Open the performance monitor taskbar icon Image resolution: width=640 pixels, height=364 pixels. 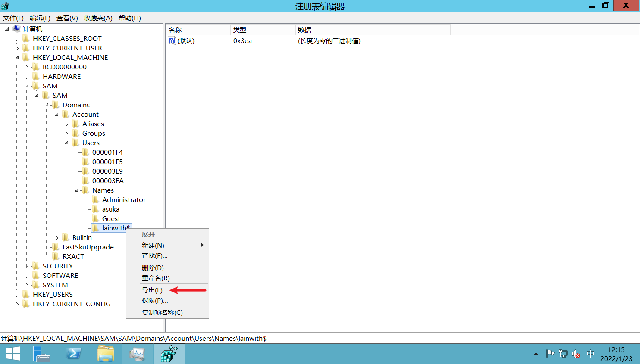click(x=138, y=354)
